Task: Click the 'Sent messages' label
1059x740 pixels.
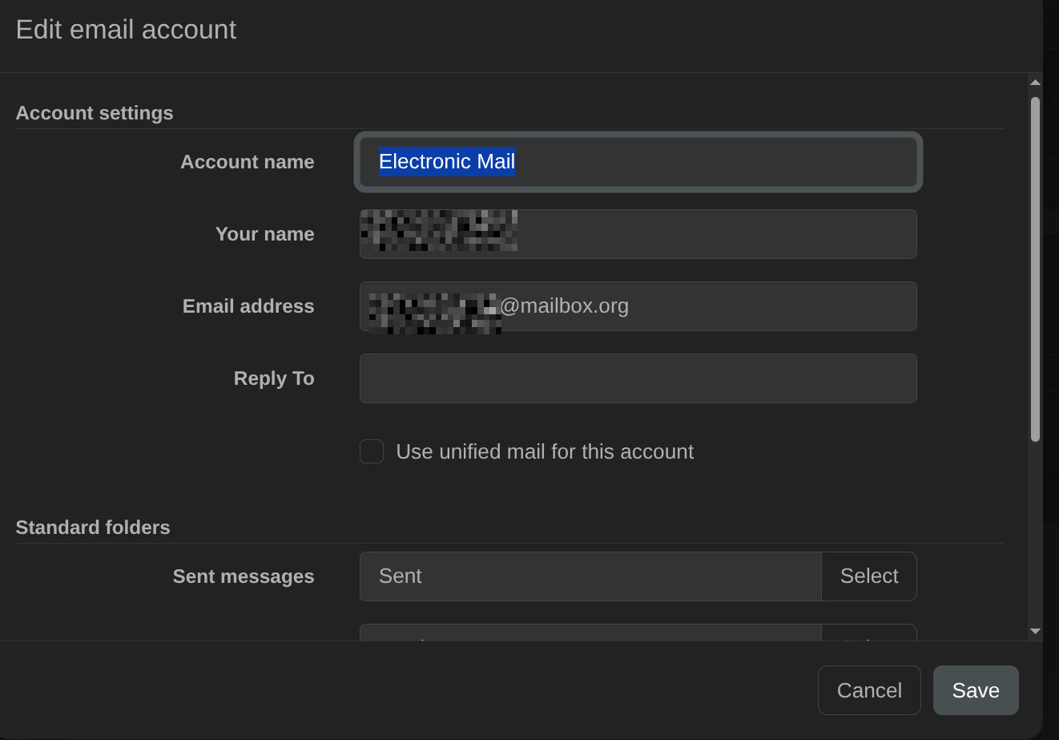Action: [244, 576]
